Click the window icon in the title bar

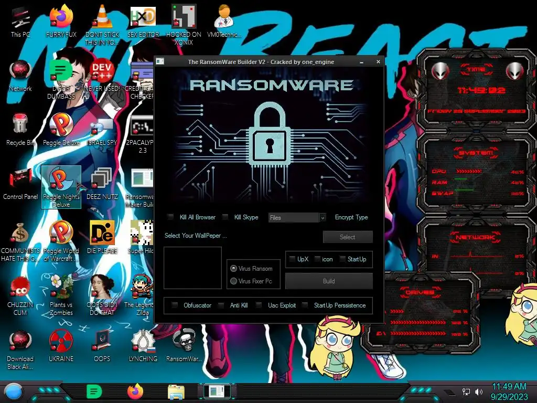pos(160,62)
